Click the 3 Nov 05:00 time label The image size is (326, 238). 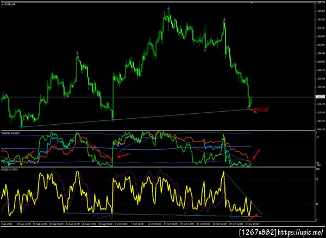click(253, 224)
